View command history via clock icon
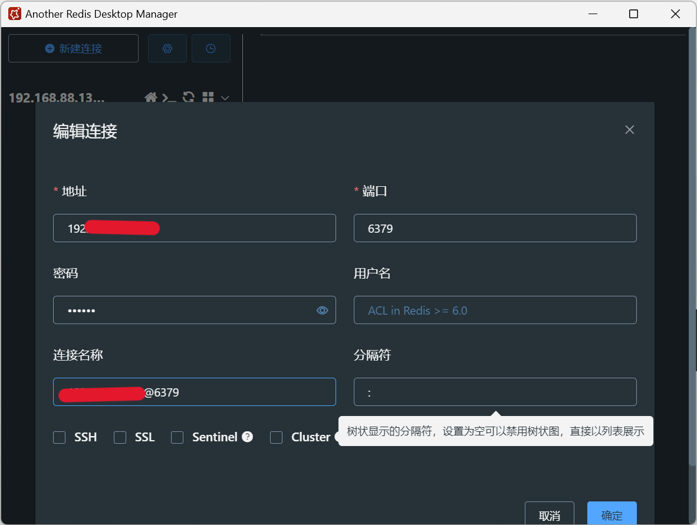697x525 pixels. (211, 48)
